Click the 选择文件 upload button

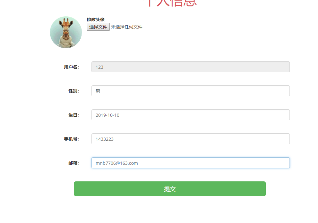point(98,27)
